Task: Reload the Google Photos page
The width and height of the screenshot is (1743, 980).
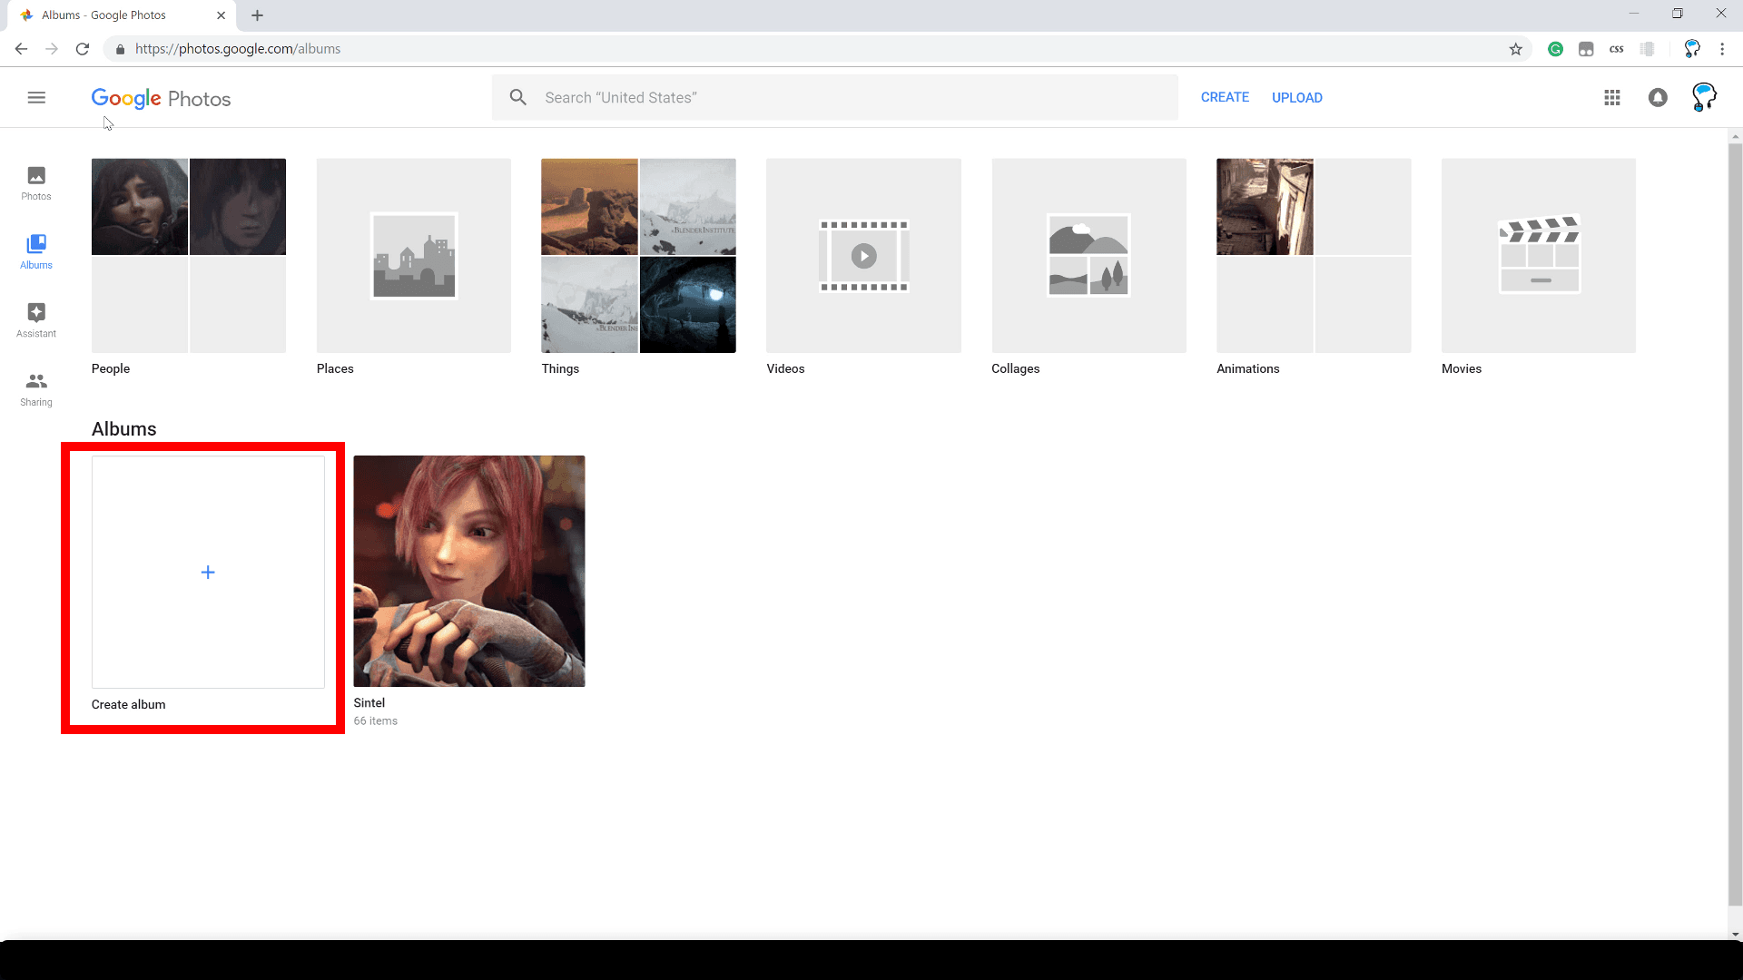Action: coord(82,49)
